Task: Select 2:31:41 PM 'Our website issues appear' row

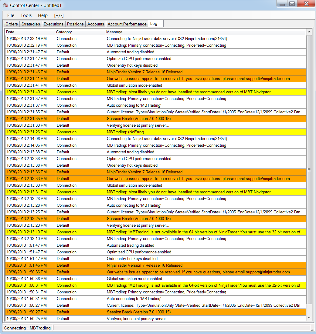Action: coord(155,78)
